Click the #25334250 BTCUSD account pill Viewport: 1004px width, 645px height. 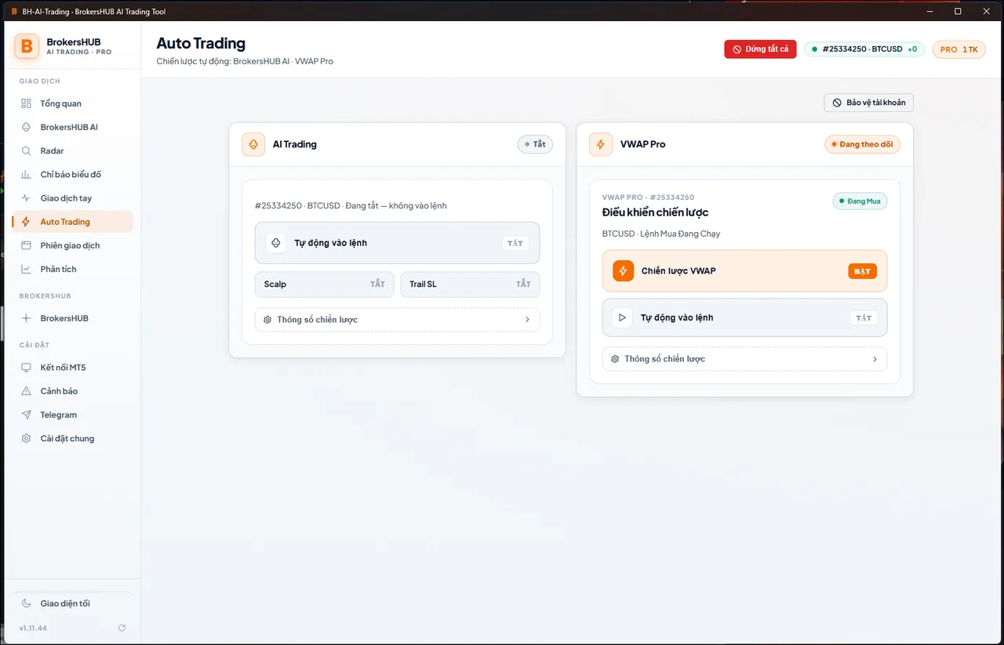pos(865,49)
